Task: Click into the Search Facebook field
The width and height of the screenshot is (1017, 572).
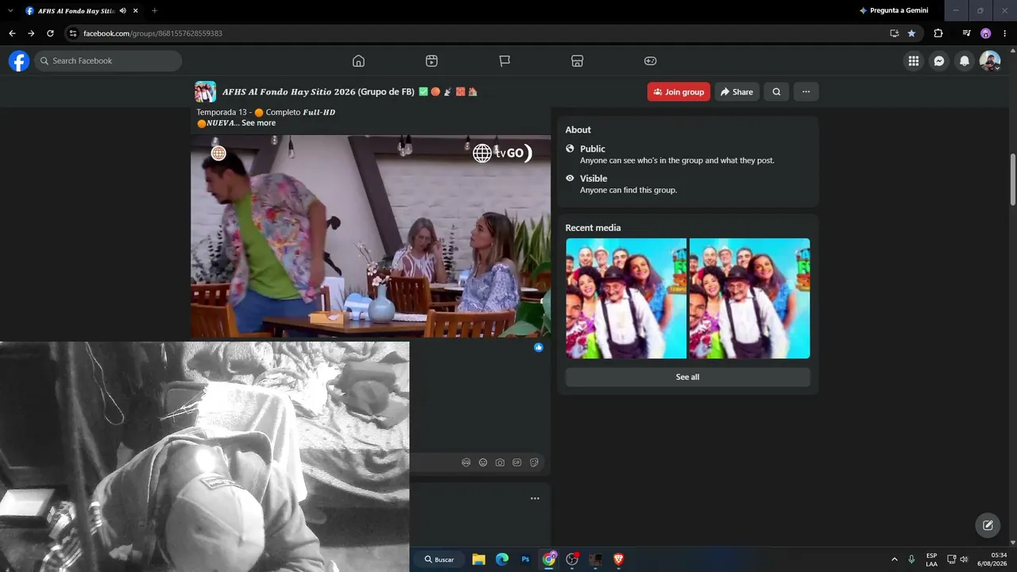Action: (108, 61)
